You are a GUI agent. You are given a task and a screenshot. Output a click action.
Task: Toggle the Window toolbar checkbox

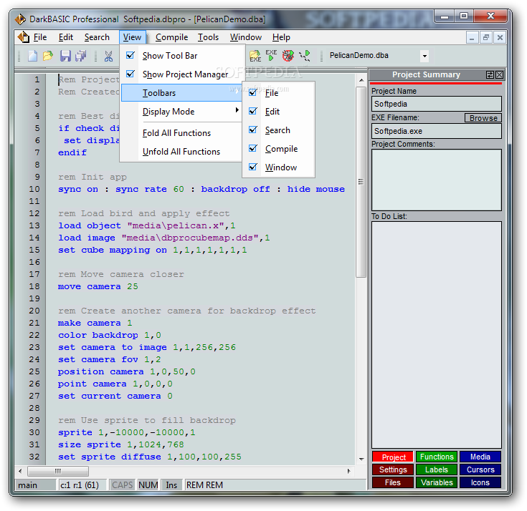tap(253, 167)
